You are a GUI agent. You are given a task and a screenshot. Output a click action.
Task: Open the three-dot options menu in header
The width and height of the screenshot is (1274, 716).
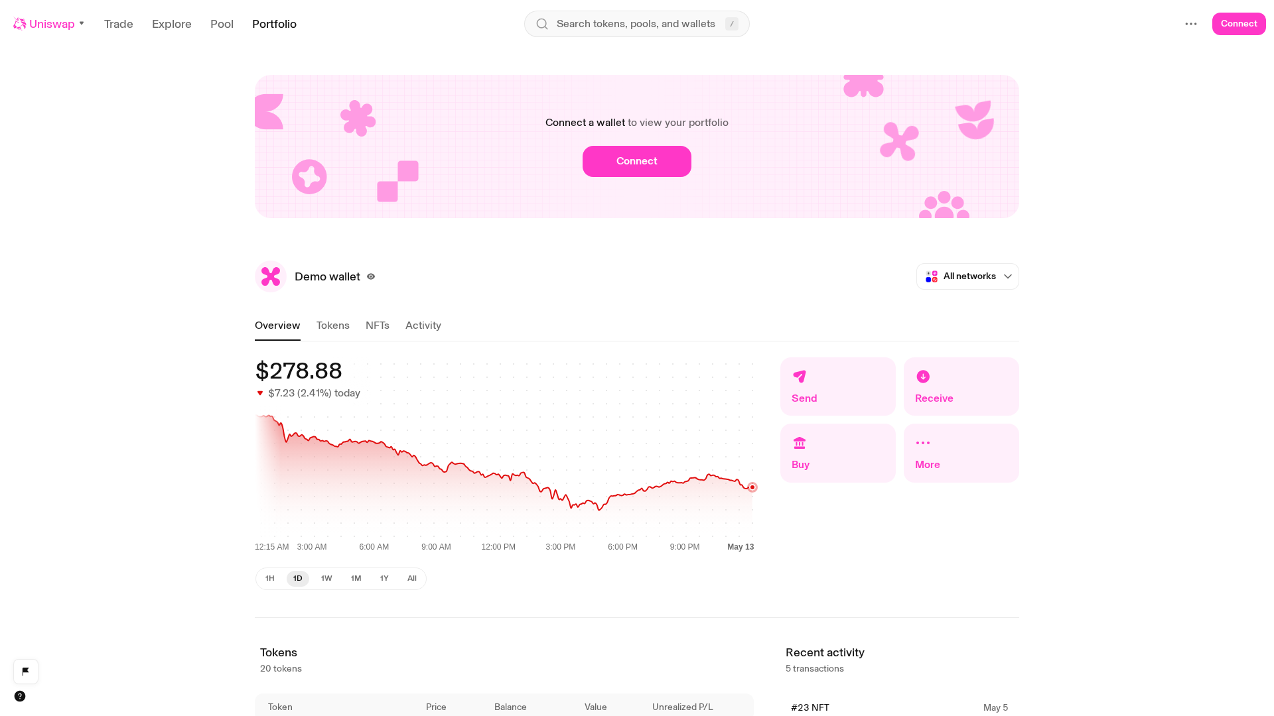[1191, 24]
